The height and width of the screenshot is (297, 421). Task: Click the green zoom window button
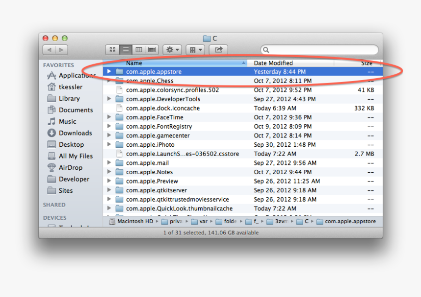[x=65, y=38]
